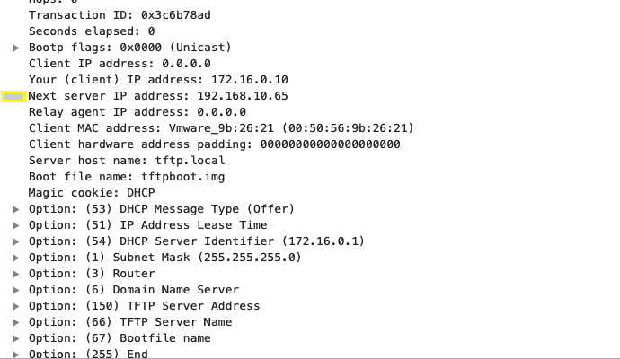
Task: Select the Client MAC address row
Action: (x=221, y=128)
